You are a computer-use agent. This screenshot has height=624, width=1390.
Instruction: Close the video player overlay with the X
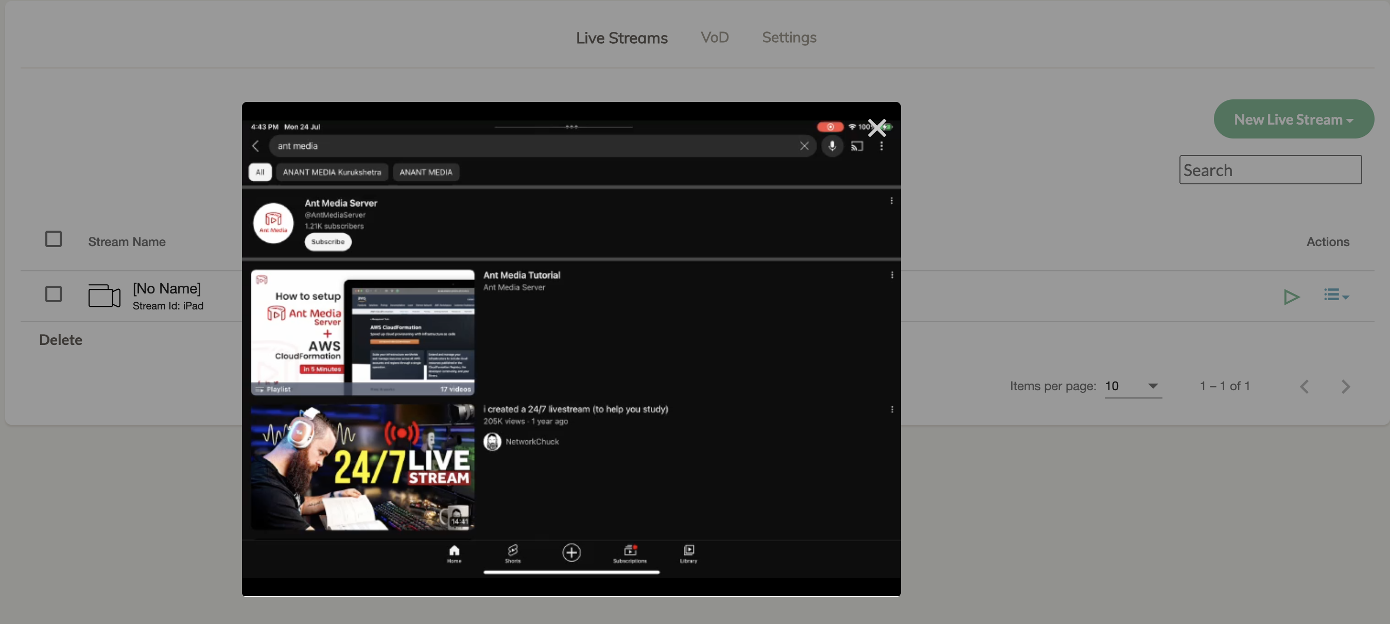[877, 128]
